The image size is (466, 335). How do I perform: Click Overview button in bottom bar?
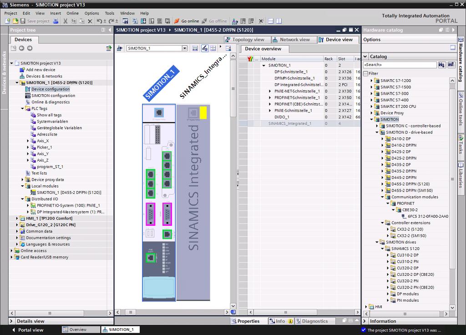click(x=81, y=330)
